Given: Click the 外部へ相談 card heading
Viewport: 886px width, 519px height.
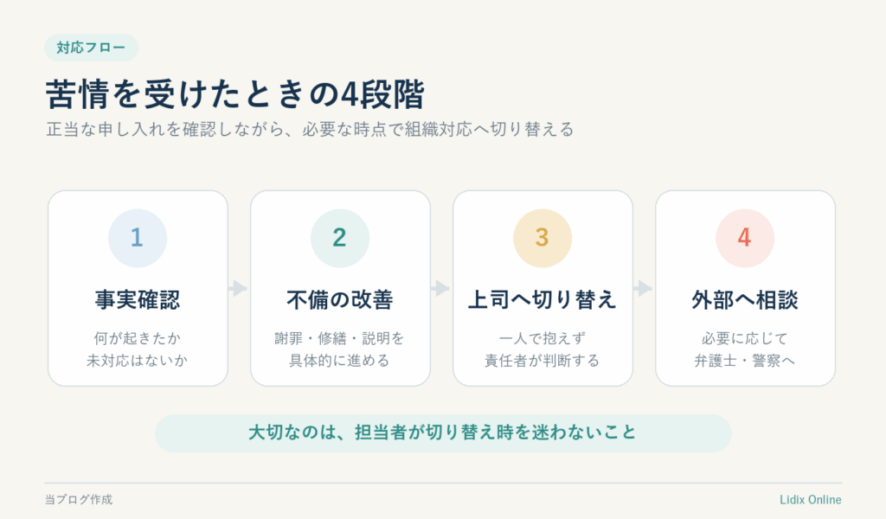Looking at the screenshot, I should tap(745, 299).
